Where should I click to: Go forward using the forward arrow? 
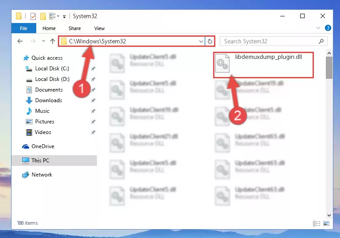tap(33, 41)
